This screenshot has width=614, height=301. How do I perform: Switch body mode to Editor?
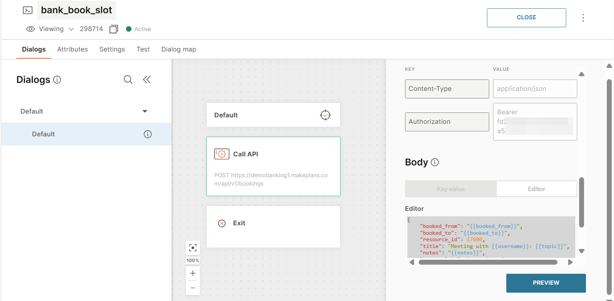click(x=536, y=189)
